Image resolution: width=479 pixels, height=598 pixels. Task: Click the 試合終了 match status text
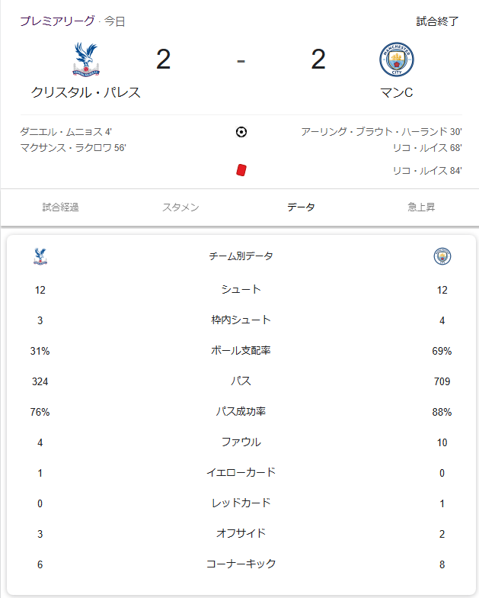[x=437, y=21]
